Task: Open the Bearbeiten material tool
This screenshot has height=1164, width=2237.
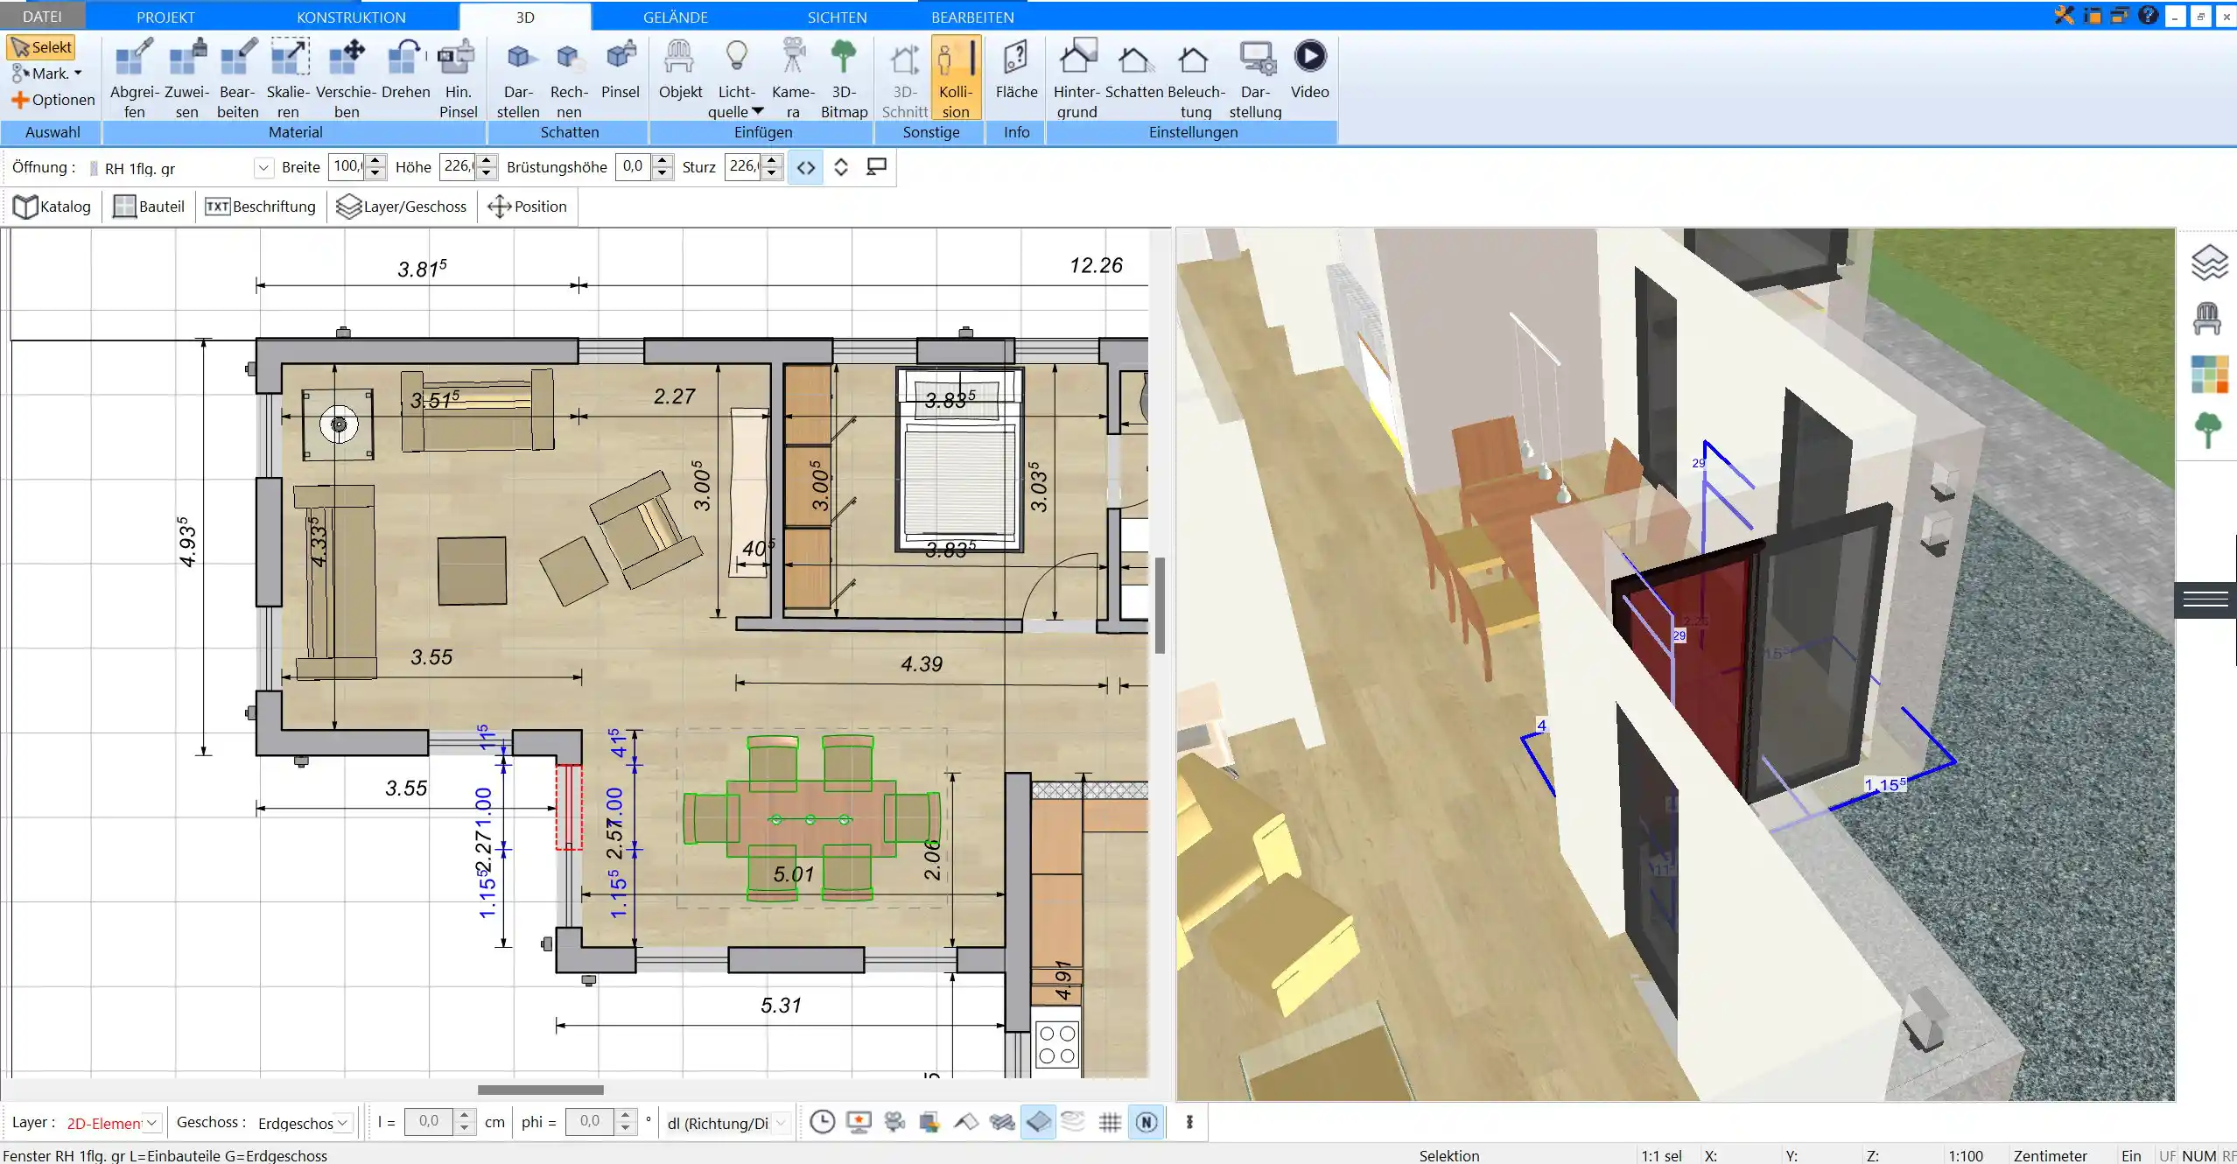Action: point(237,79)
